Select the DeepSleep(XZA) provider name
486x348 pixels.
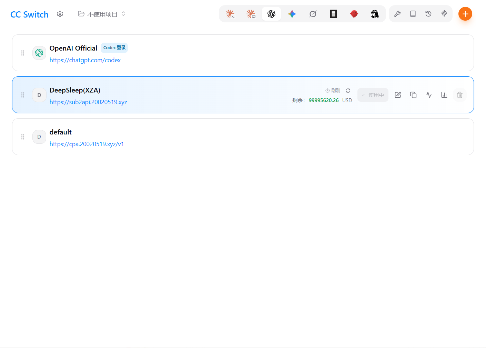click(x=75, y=90)
